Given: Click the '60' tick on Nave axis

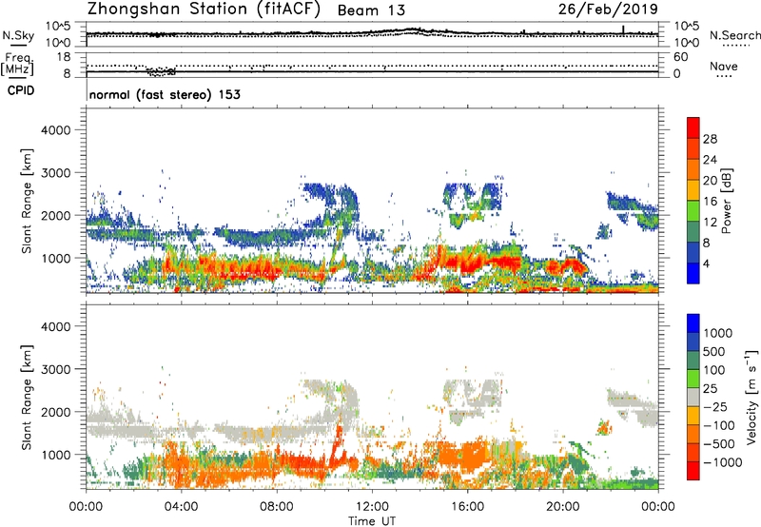Looking at the screenshot, I should (x=680, y=57).
